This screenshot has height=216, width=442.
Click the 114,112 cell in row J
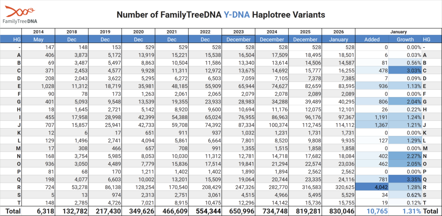click(x=338, y=125)
